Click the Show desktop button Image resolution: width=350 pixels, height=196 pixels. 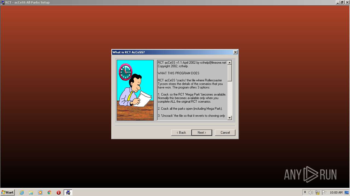tap(347, 192)
